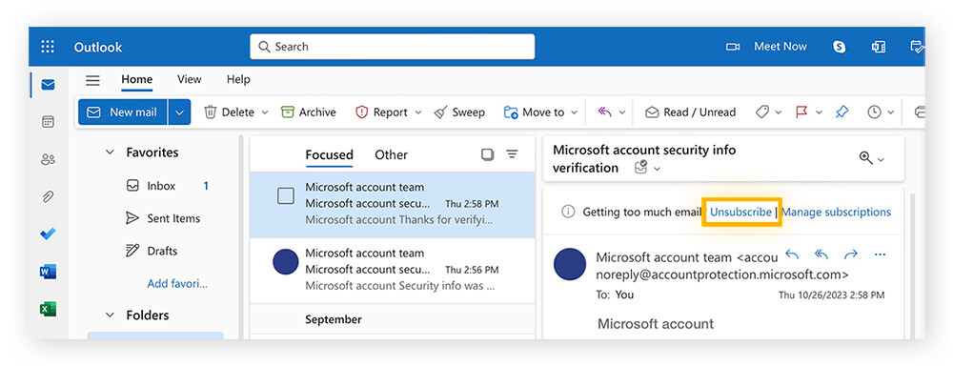Toggle the hamburger navigation pane icon
Viewport: 953px width, 366px height.
click(x=92, y=80)
